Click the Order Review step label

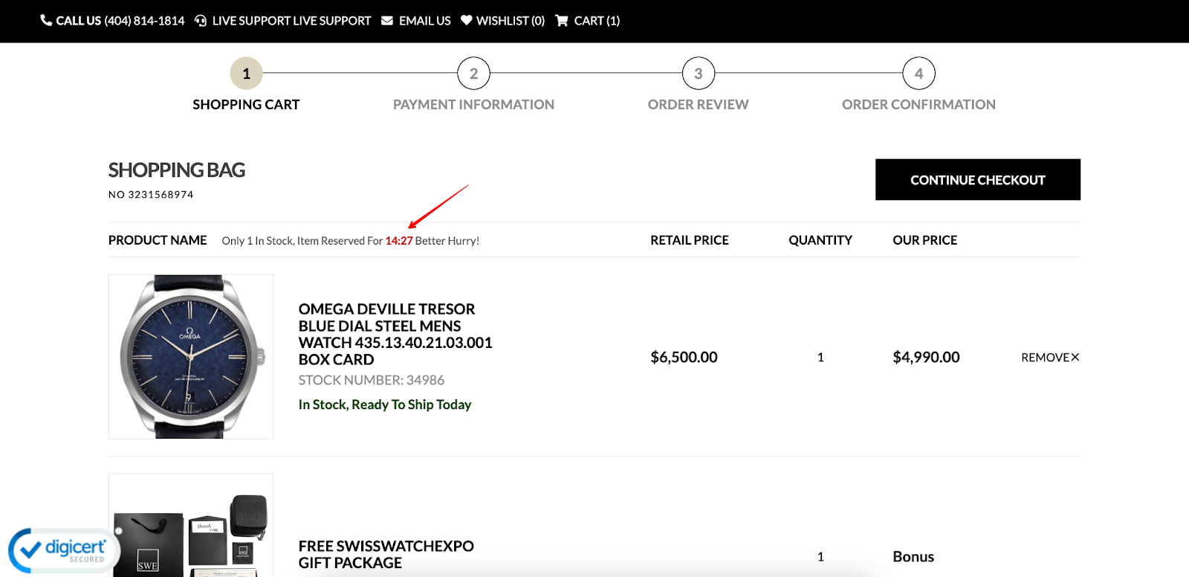coord(699,105)
